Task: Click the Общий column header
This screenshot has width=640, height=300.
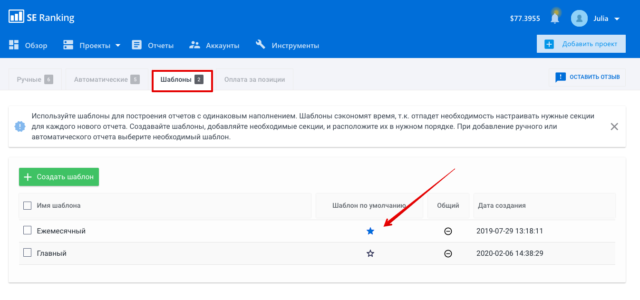Action: (x=448, y=206)
